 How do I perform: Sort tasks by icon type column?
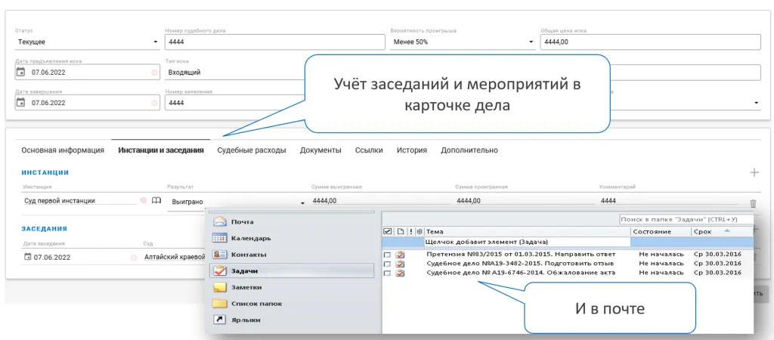pyautogui.click(x=401, y=231)
